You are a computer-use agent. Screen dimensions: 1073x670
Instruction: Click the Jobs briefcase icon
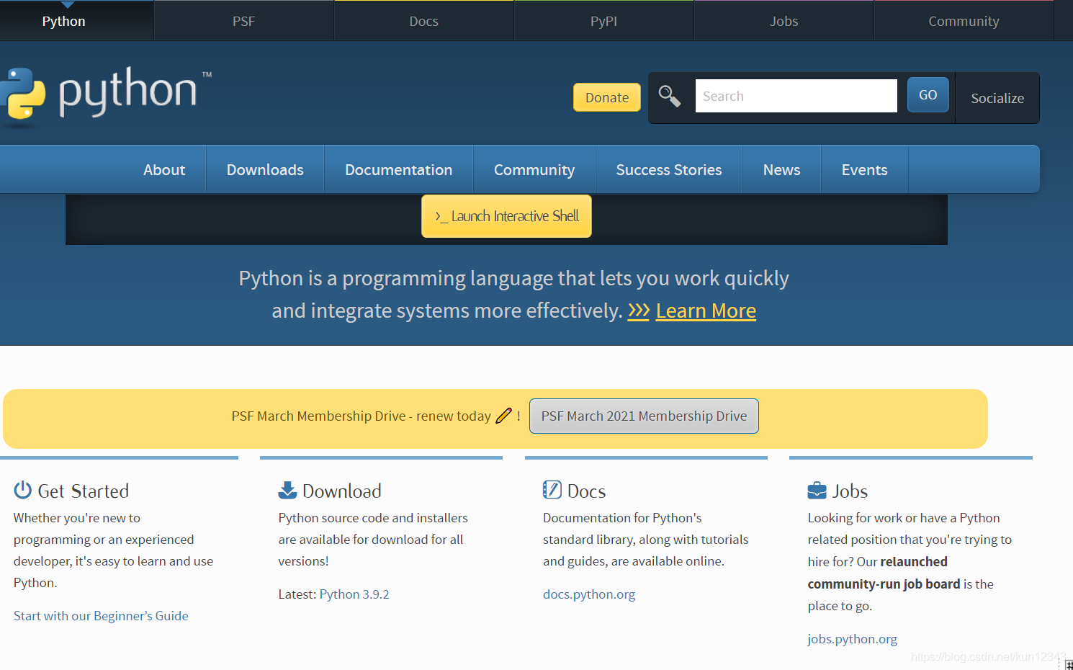817,491
